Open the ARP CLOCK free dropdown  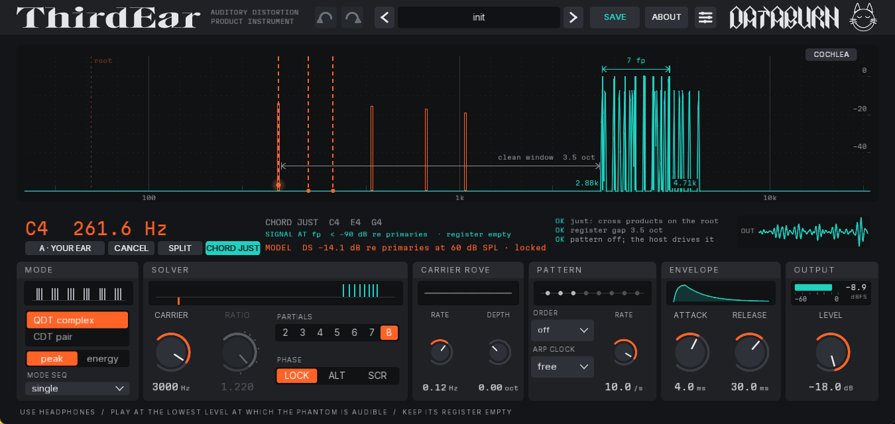[562, 366]
